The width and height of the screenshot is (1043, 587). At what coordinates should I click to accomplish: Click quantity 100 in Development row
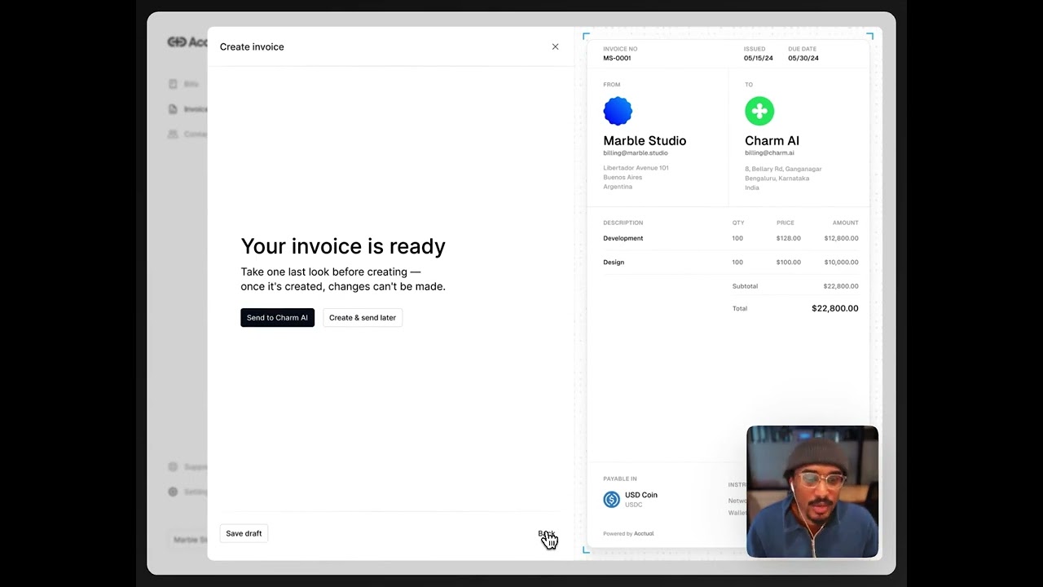coord(737,238)
